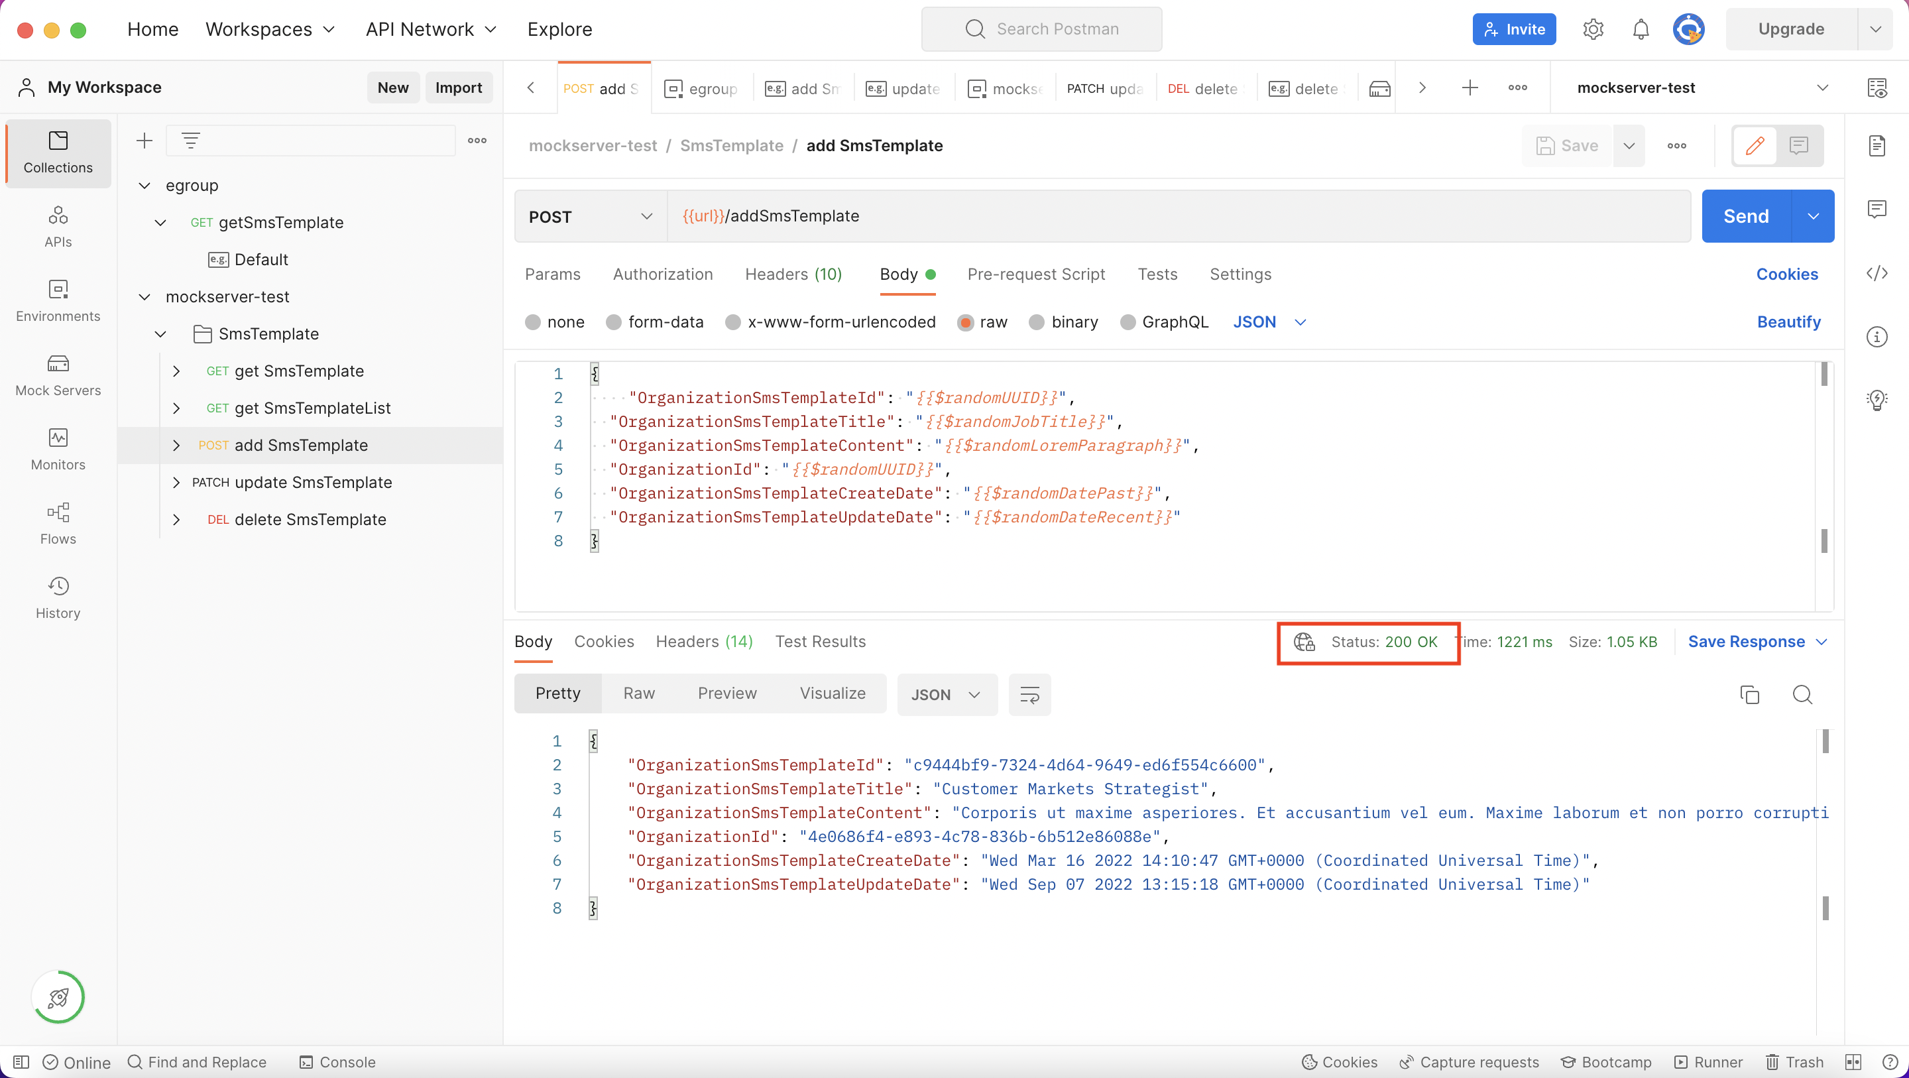Open the response JSON format dropdown
Image resolution: width=1909 pixels, height=1078 pixels.
(x=947, y=694)
